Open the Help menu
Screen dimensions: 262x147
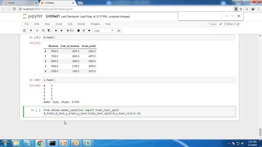click(x=108, y=24)
